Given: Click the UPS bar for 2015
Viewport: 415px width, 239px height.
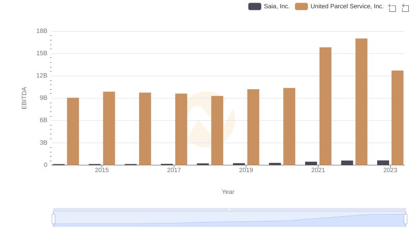Looking at the screenshot, I should click(x=109, y=129).
